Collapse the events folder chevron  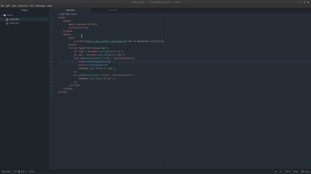(x=2, y=15)
